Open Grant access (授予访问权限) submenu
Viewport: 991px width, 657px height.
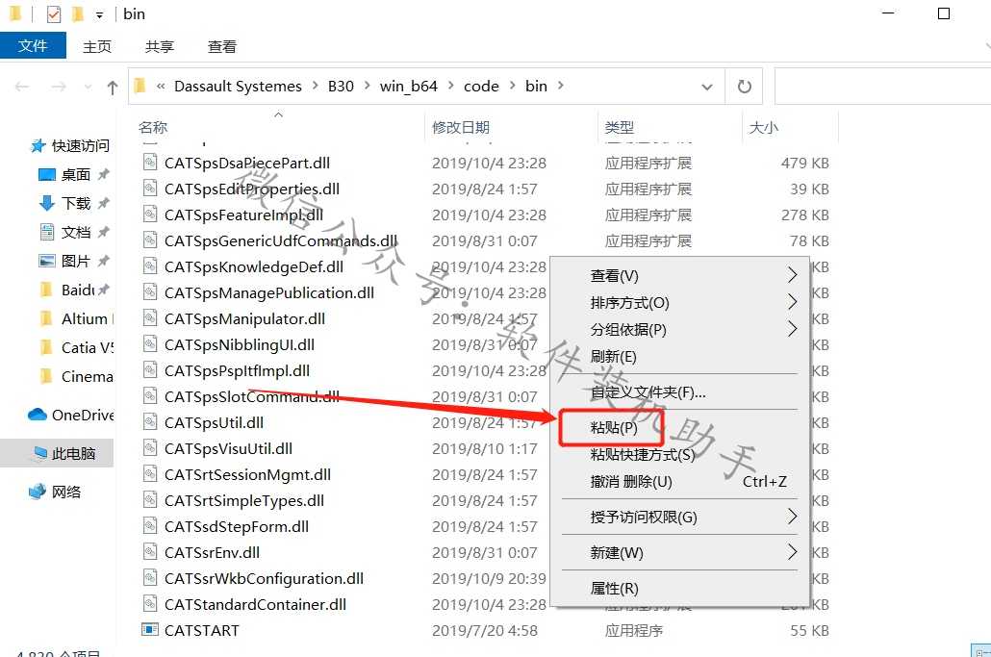pyautogui.click(x=679, y=517)
